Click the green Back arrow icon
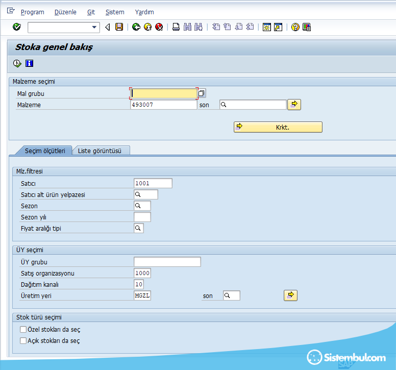 (x=136, y=27)
